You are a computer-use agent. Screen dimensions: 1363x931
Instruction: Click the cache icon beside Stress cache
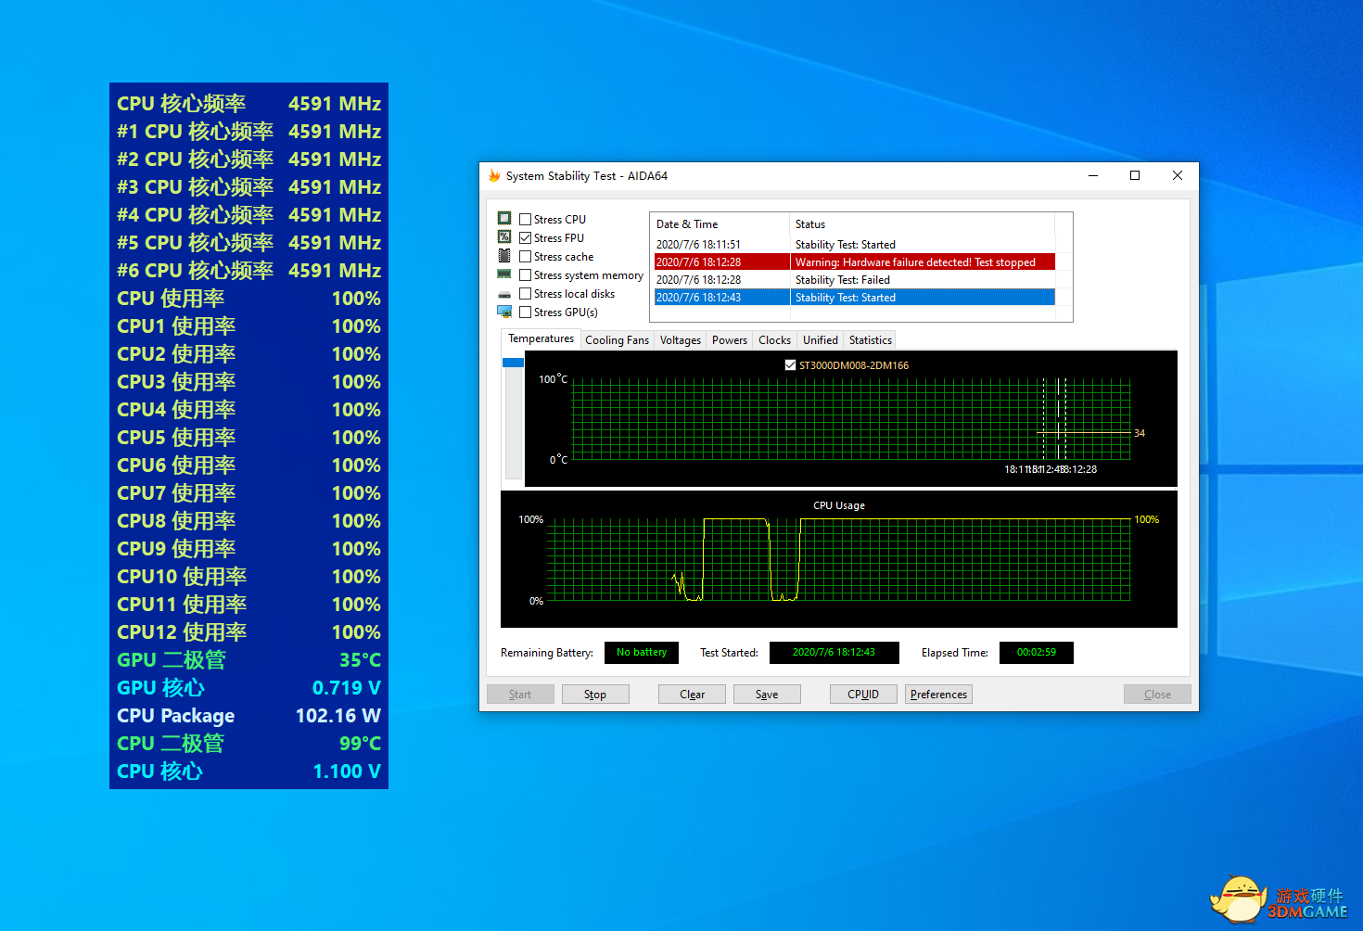[504, 255]
